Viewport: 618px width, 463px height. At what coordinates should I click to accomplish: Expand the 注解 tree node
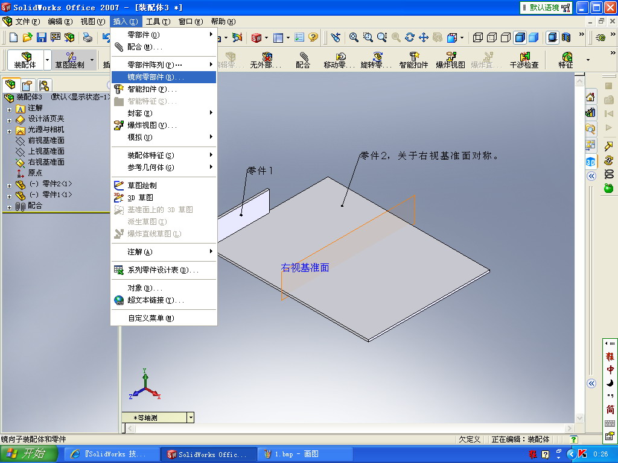point(9,110)
